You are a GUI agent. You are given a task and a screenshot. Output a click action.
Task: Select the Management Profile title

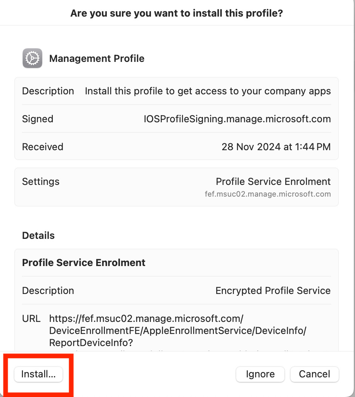pos(97,58)
